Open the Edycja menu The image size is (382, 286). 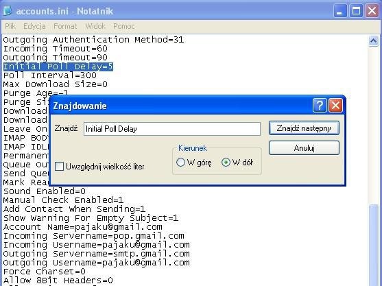pyautogui.click(x=34, y=26)
